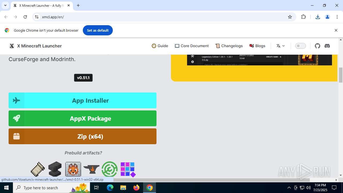Click the fox face NeoForge icon
The image size is (343, 193).
[73, 169]
